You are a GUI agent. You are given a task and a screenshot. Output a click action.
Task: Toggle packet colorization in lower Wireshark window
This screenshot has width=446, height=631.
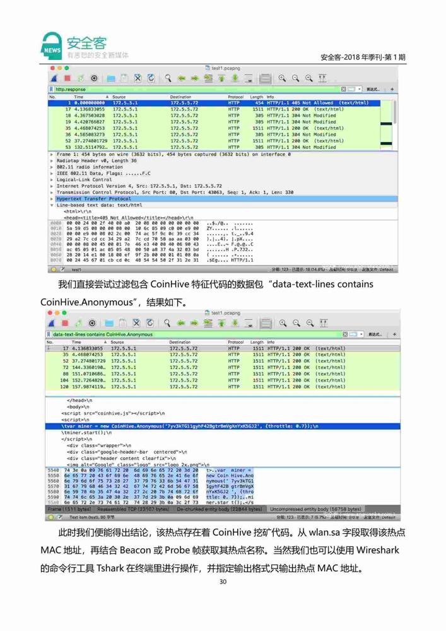(x=266, y=322)
